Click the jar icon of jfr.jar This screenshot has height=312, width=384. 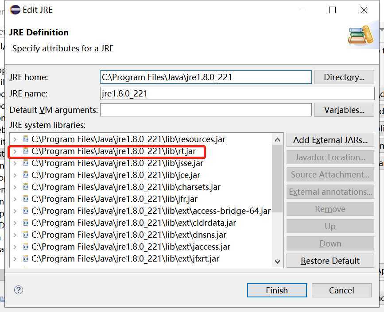[x=26, y=199]
